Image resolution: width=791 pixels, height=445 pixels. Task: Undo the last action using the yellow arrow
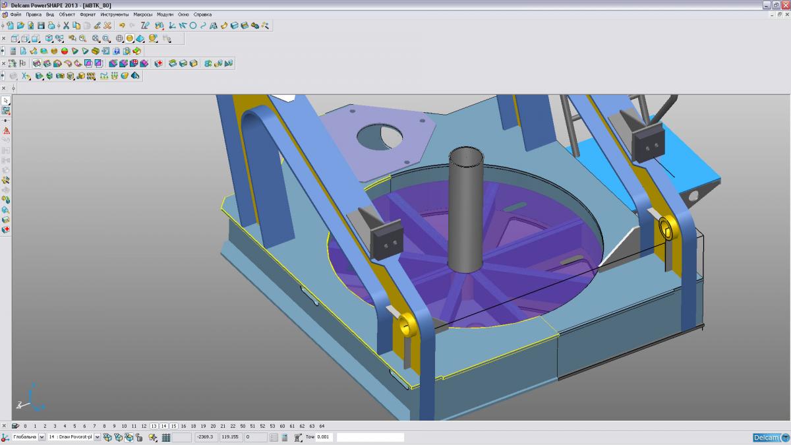click(122, 26)
